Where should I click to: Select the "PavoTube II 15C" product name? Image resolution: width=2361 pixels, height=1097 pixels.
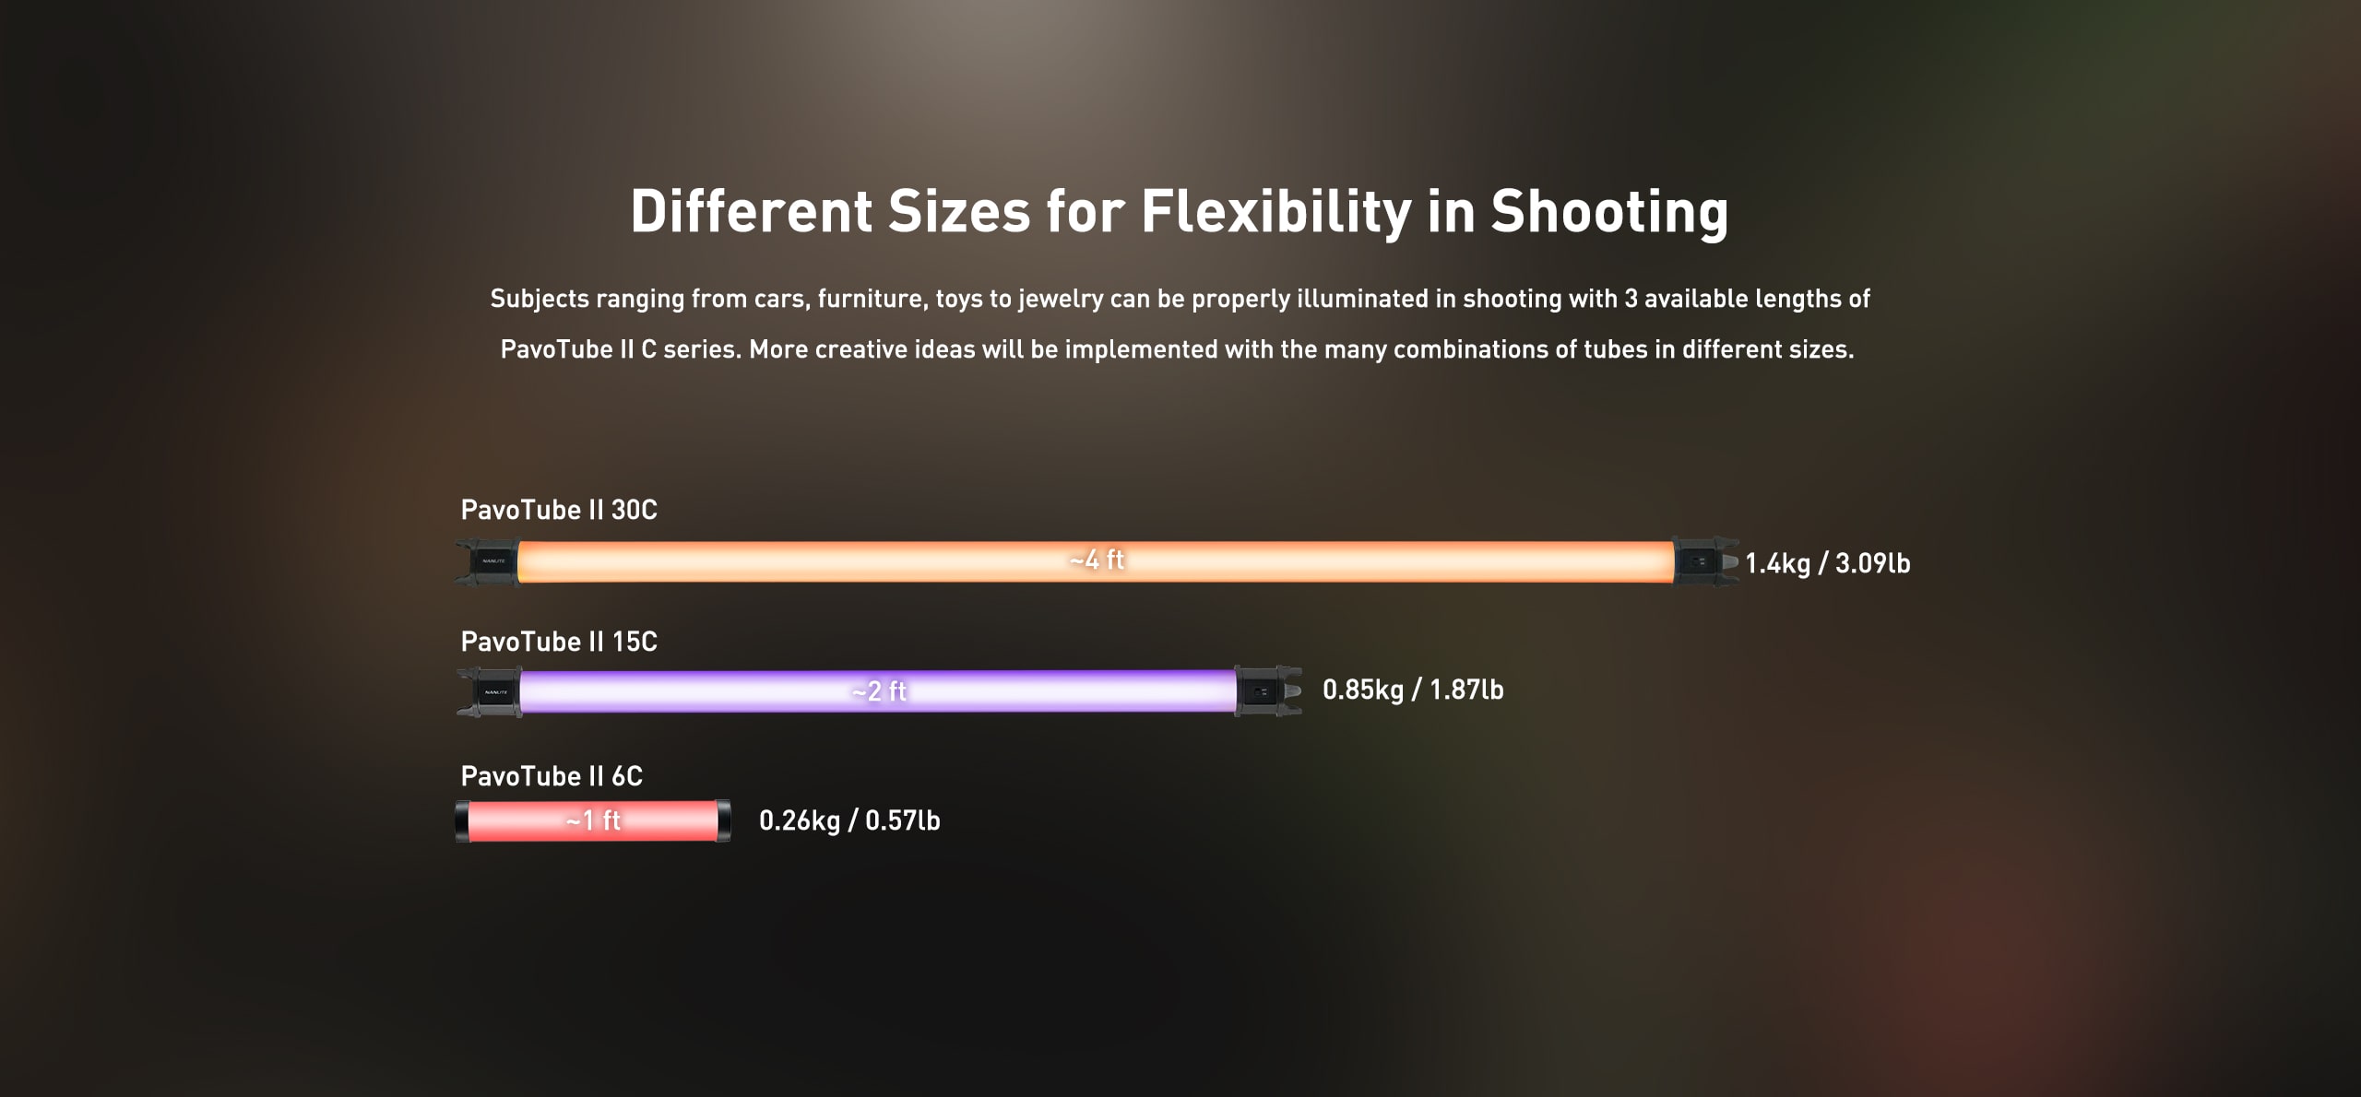coord(559,642)
